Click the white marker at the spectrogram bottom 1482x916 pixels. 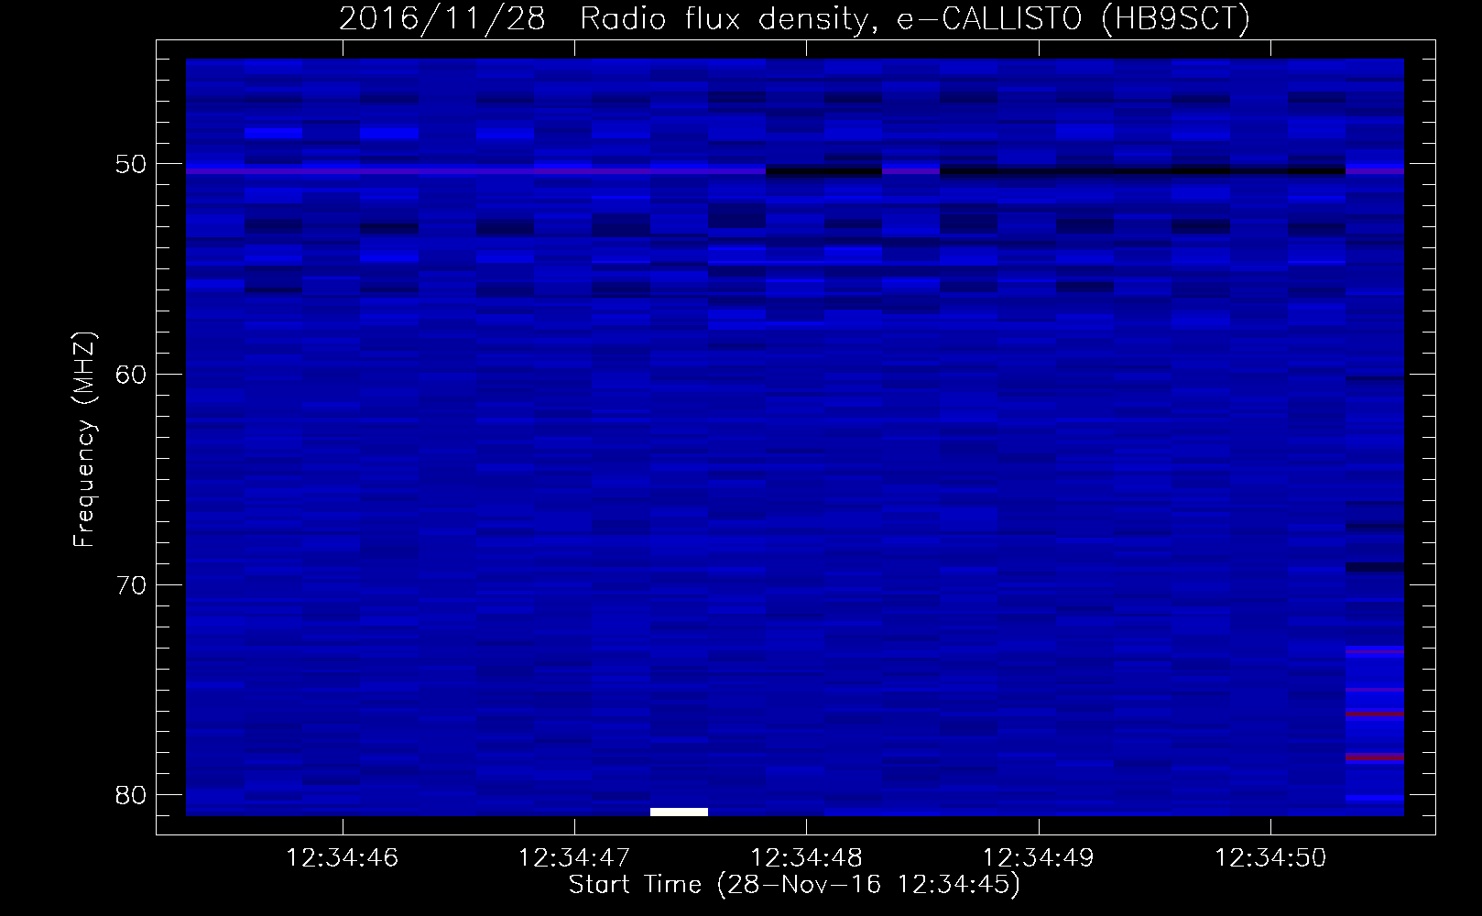(679, 812)
